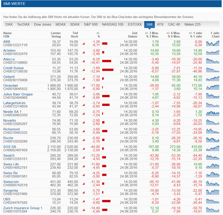Switch to the NASDAQ 100 tab
Image resolution: width=223 pixels, height=215 pixels.
click(x=113, y=24)
